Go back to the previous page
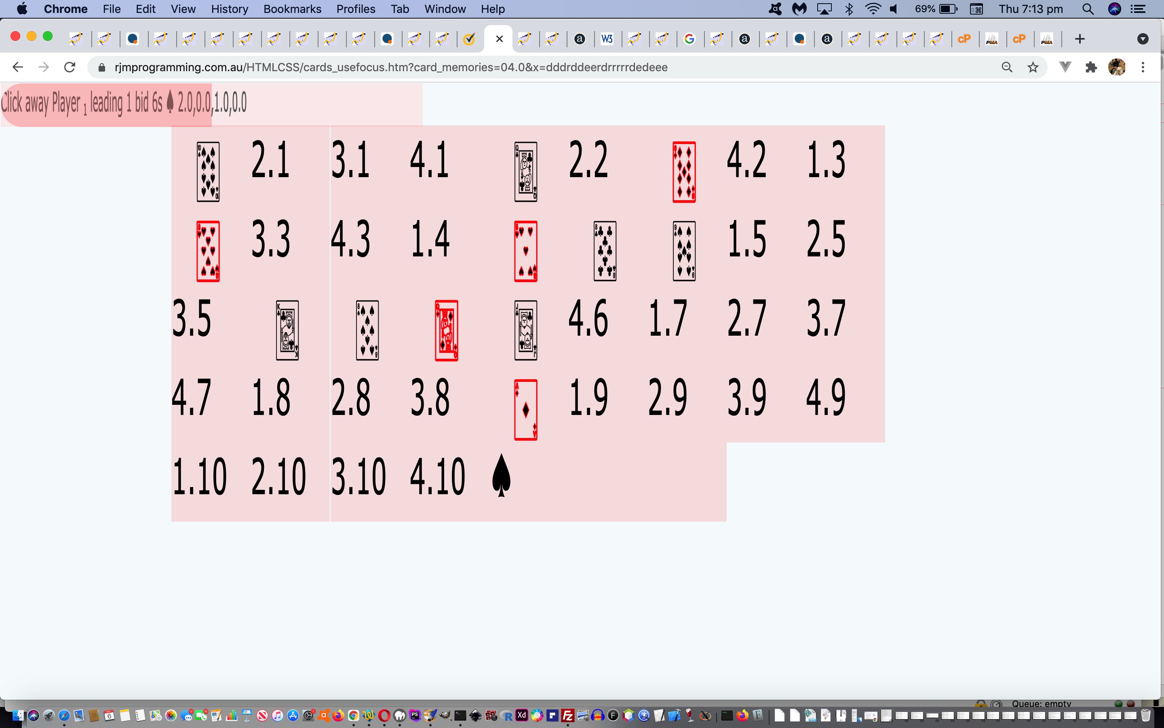This screenshot has width=1164, height=728. 18,68
